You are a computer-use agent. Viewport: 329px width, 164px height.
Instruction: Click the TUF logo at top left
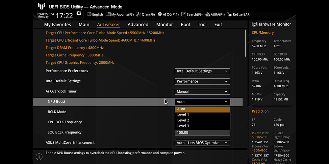click(41, 6)
